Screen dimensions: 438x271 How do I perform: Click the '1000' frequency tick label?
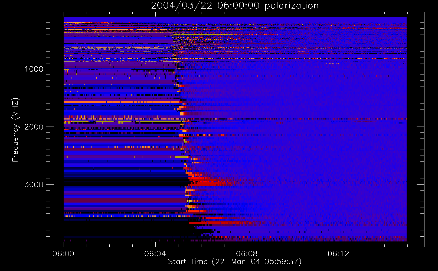(x=34, y=69)
